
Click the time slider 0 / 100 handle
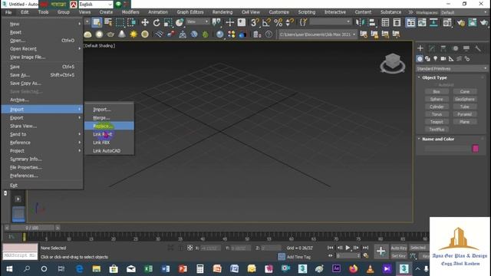pyautogui.click(x=32, y=228)
